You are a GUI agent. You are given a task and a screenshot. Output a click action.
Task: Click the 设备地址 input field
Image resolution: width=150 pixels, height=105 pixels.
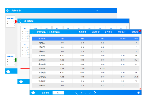(x=58, y=93)
